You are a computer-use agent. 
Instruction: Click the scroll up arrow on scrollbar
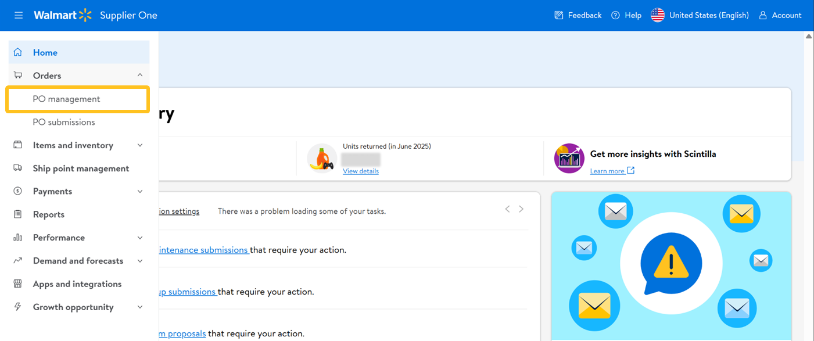pos(809,37)
